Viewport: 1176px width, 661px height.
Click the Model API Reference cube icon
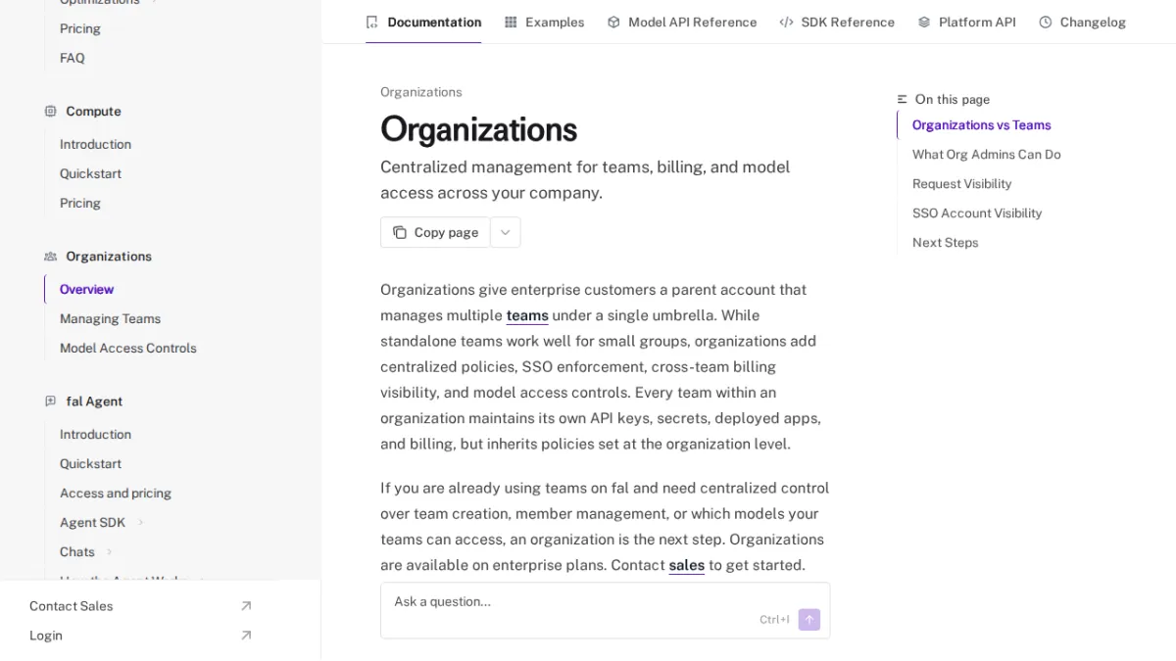point(613,22)
